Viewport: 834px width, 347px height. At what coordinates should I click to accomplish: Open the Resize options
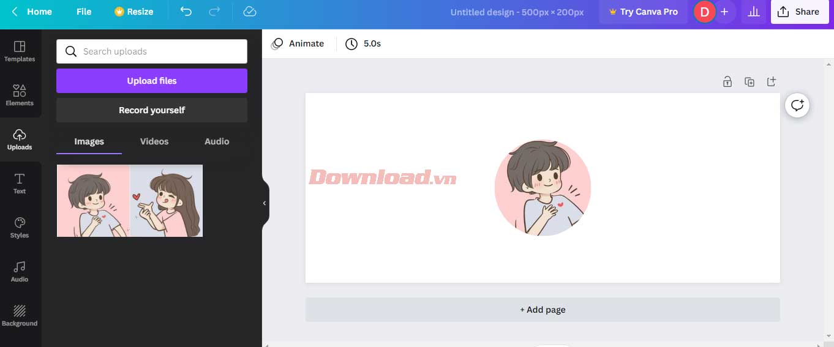(x=134, y=12)
